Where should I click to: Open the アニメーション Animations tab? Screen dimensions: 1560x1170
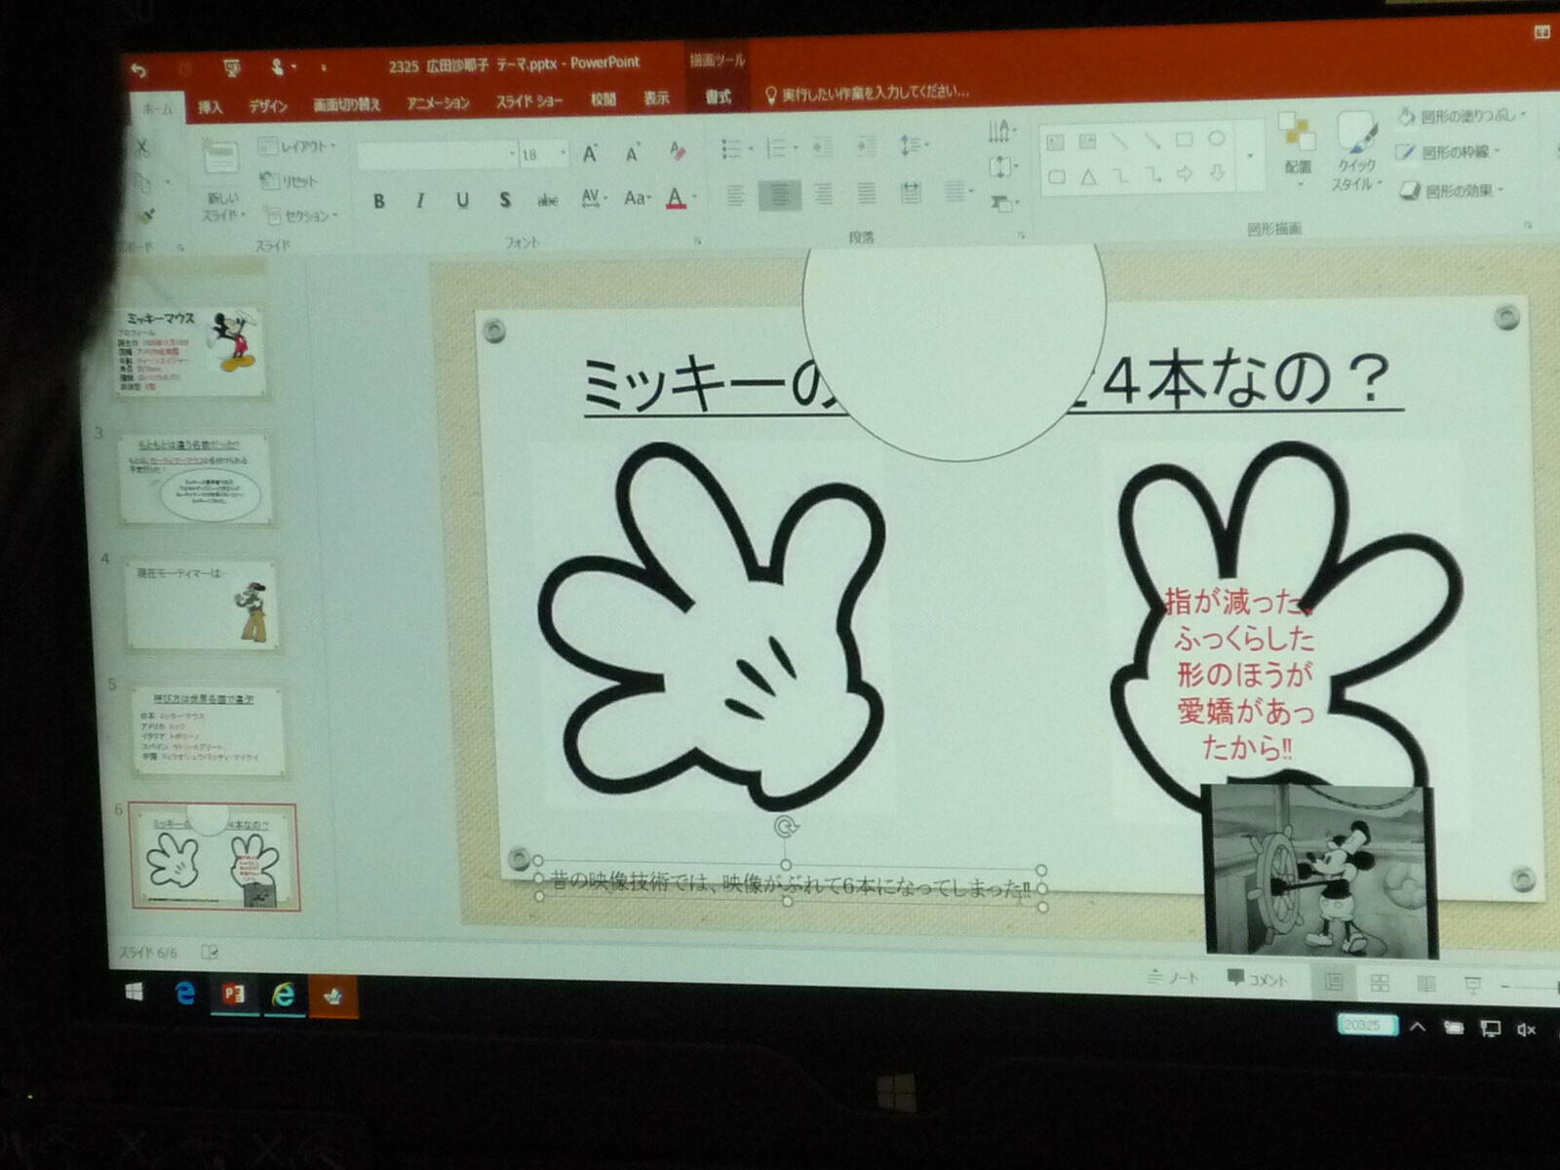coord(438,102)
